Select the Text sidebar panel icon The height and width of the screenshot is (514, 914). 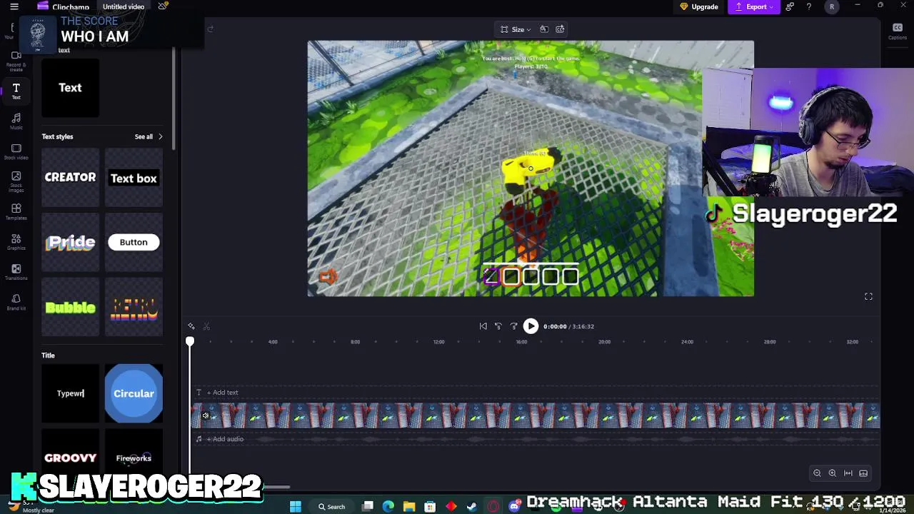[x=16, y=91]
